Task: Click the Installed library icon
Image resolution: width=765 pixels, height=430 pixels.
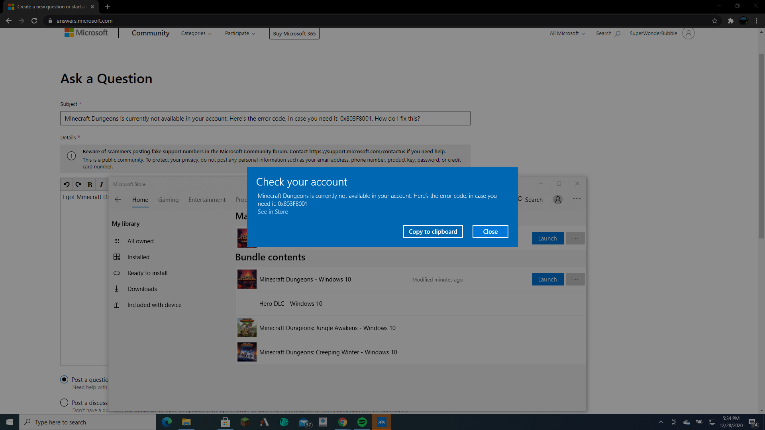Action: pos(117,257)
